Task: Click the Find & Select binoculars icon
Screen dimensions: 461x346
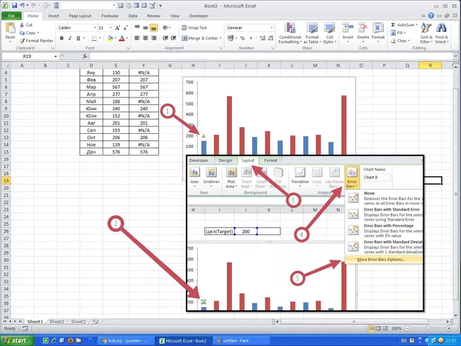Action: tap(442, 28)
